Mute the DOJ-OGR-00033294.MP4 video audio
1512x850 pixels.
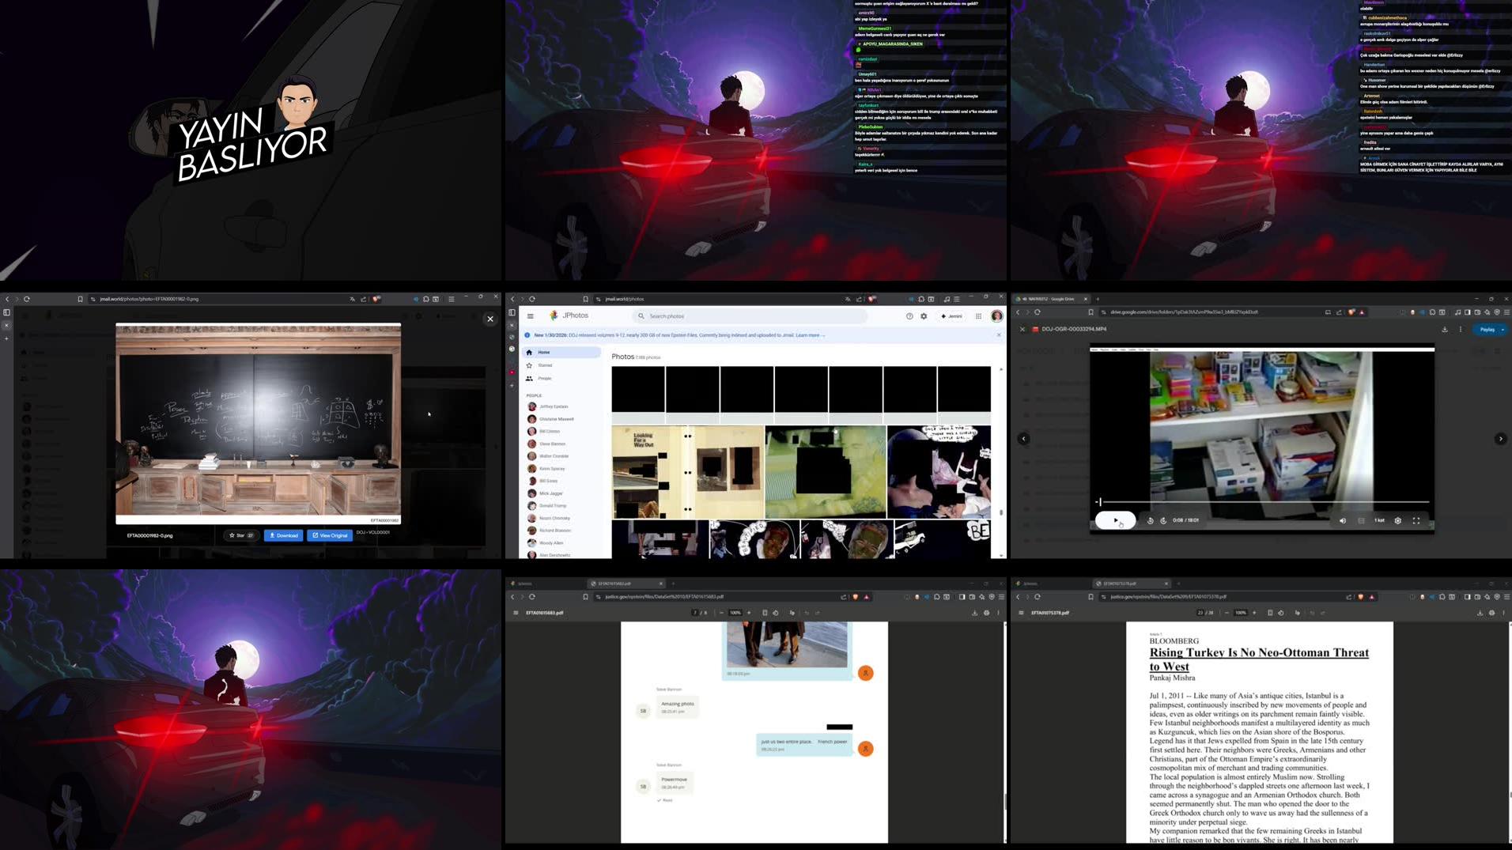[1343, 520]
